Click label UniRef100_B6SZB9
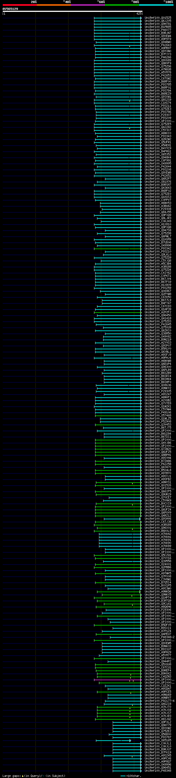176x778 pixels. [158, 373]
